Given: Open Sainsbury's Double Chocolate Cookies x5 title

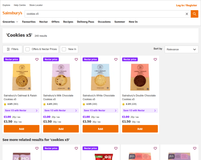Looking at the screenshot, I should 139,97.
